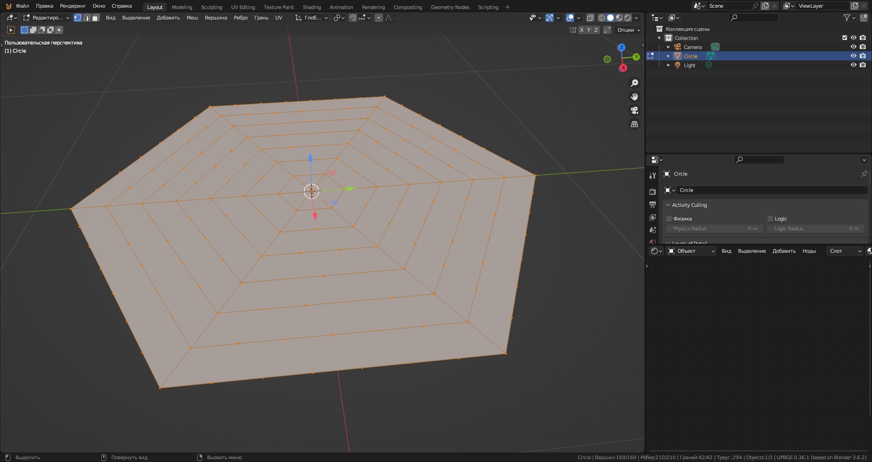The image size is (872, 462).
Task: Switch to face select mode
Action: 95,18
